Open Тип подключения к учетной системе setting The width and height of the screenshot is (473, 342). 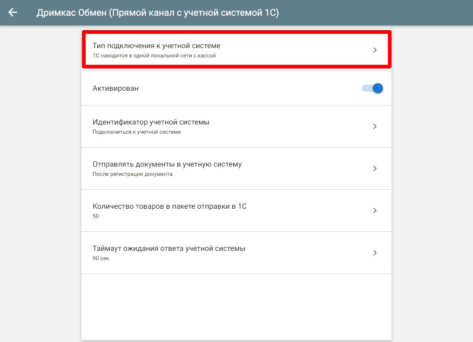tap(156, 46)
